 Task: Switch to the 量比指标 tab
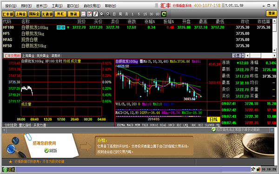[x=25, y=125]
